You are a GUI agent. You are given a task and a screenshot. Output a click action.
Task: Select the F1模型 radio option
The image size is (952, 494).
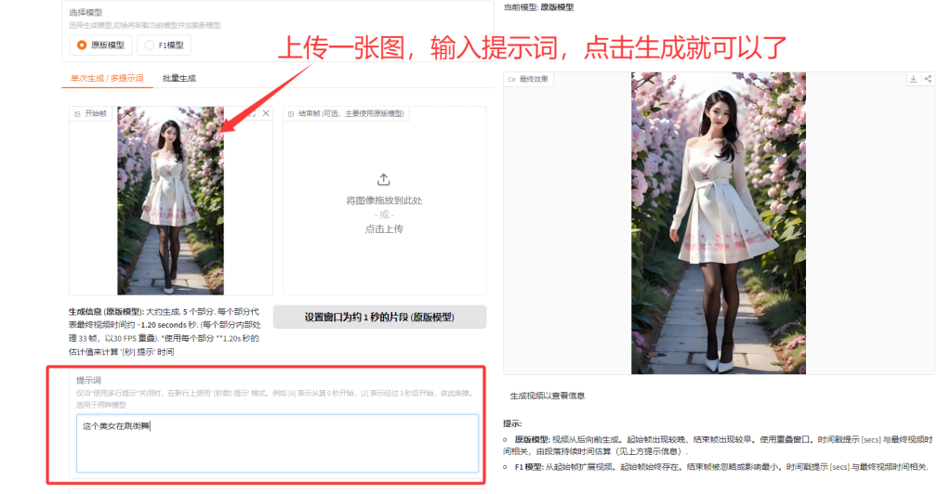tap(164, 45)
